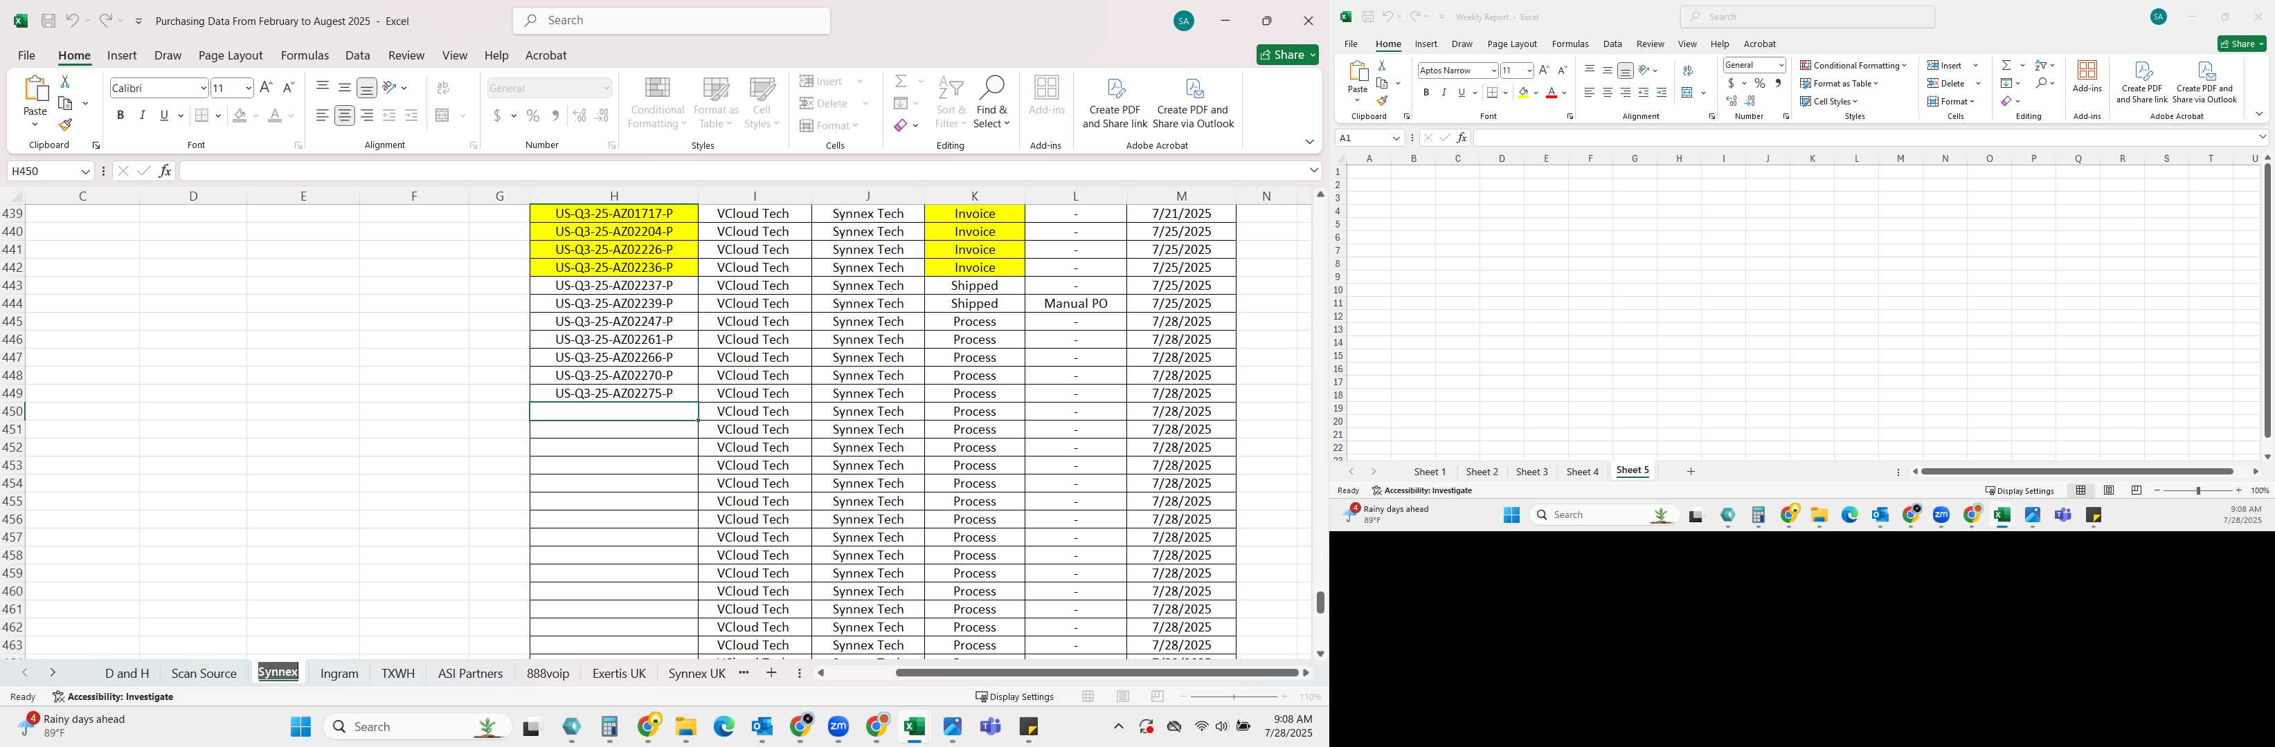Screen dimensions: 2275x747
Task: Switch to Sheet 3 tab in Weekly Report
Action: click(x=1531, y=472)
